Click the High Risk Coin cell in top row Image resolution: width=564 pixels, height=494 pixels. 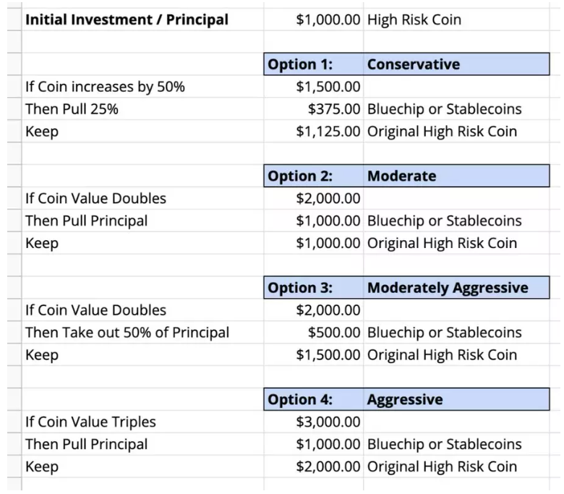(456, 20)
